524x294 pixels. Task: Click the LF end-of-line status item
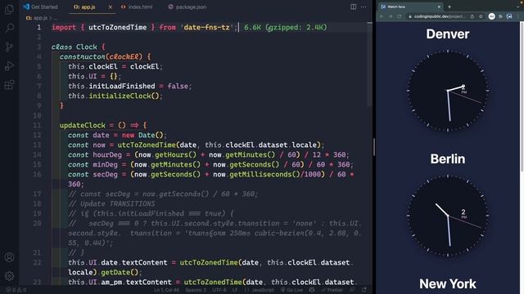point(235,290)
